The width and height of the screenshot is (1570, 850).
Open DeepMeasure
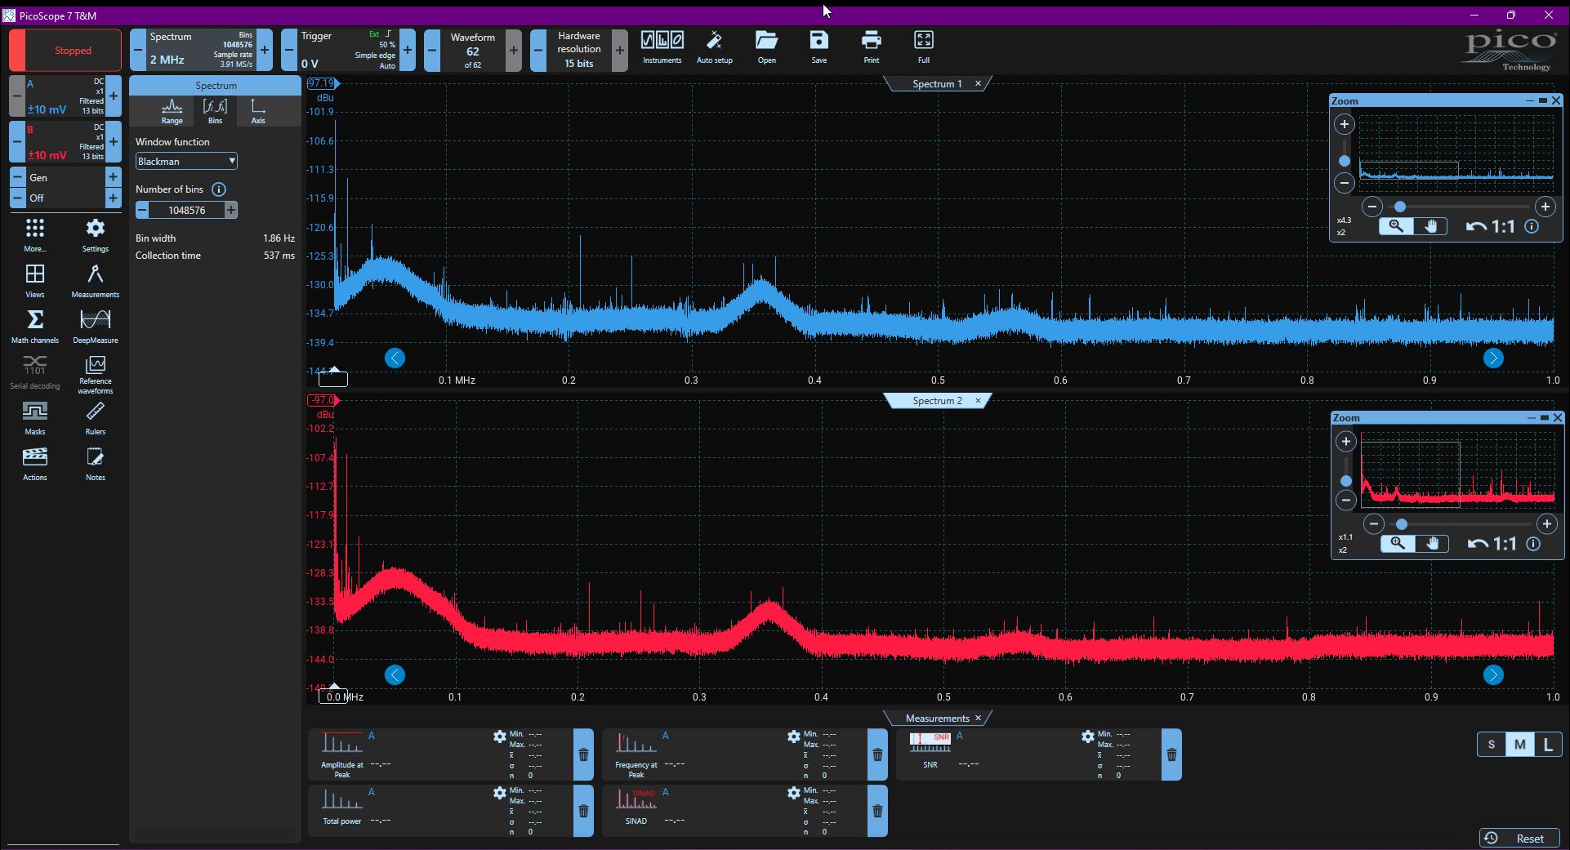pos(96,327)
